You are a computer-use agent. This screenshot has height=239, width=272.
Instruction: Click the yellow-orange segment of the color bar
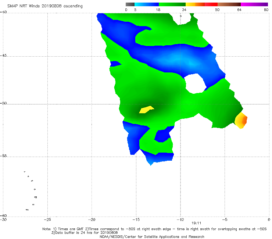(x=195, y=4)
